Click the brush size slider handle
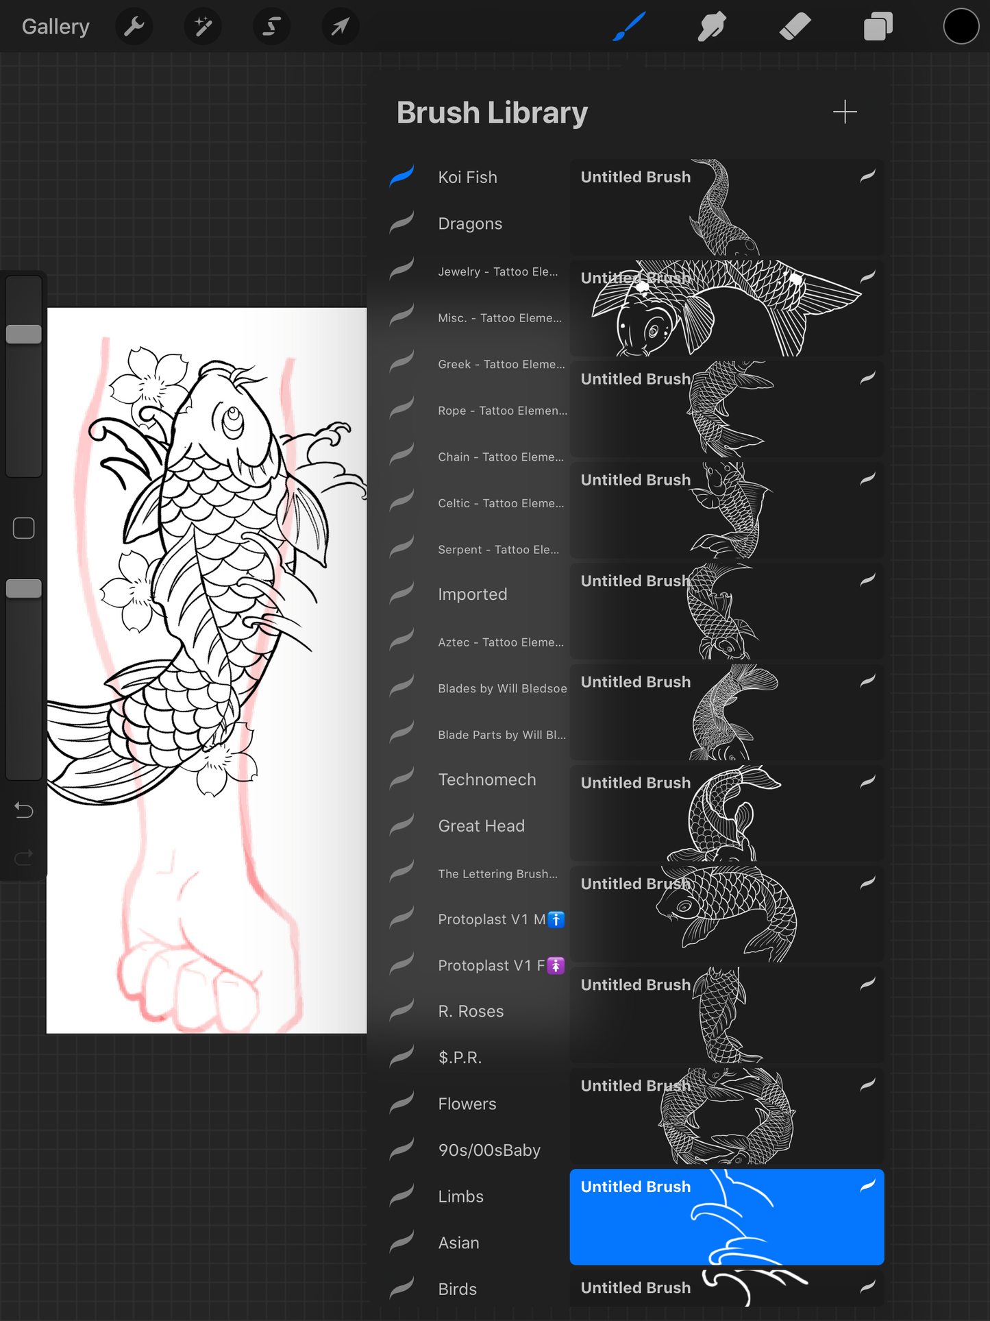The width and height of the screenshot is (990, 1321). pos(24,335)
